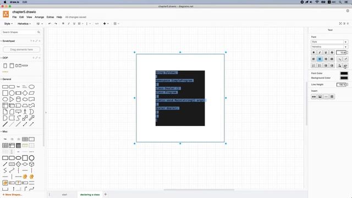The width and height of the screenshot is (352, 198).
Task: Insert a horizontal rule
Action: pos(326,97)
